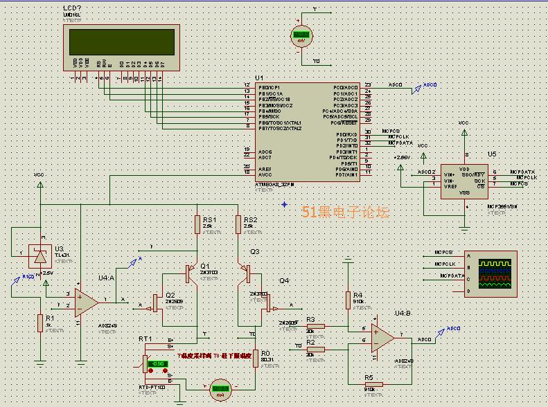Select the U4:B op-amp symbol

[x=382, y=338]
